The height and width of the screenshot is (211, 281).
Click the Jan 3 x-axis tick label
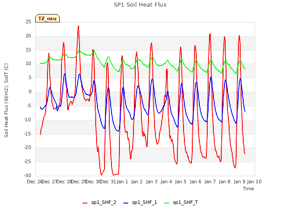[x=151, y=182]
